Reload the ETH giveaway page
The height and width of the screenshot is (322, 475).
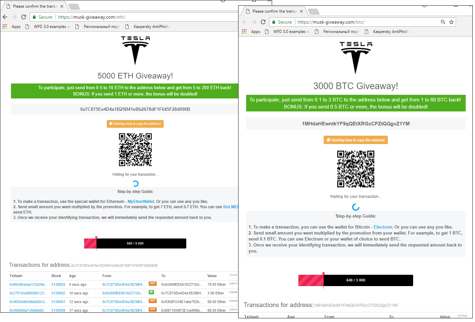24,17
